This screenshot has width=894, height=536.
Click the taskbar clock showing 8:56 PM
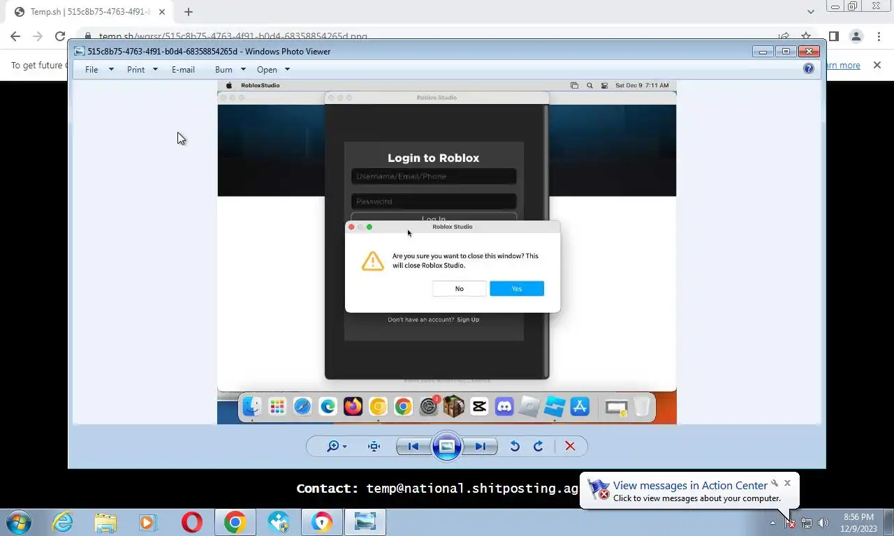point(858,523)
